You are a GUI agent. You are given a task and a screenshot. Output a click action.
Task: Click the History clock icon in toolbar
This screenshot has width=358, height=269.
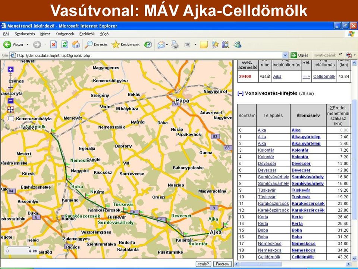[148, 44]
